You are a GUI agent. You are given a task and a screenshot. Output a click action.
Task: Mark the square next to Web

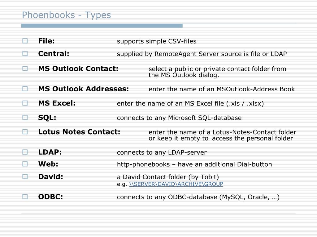click(25, 164)
